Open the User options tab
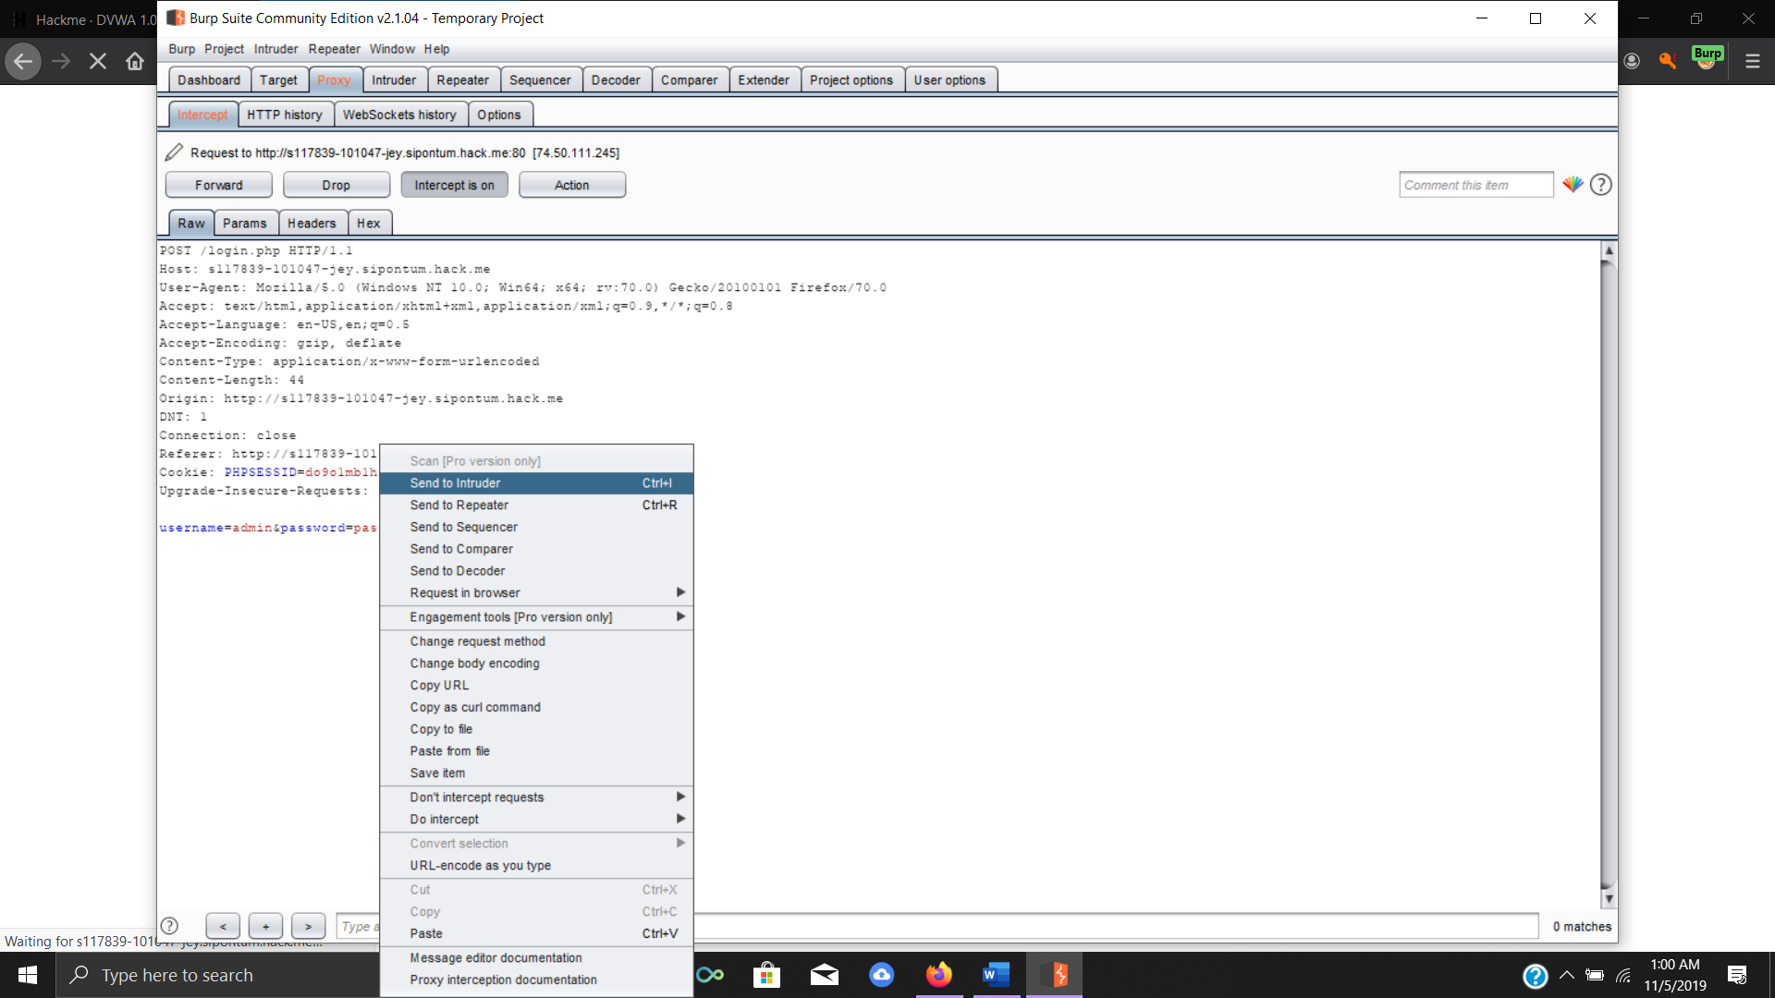1775x998 pixels. pos(949,80)
